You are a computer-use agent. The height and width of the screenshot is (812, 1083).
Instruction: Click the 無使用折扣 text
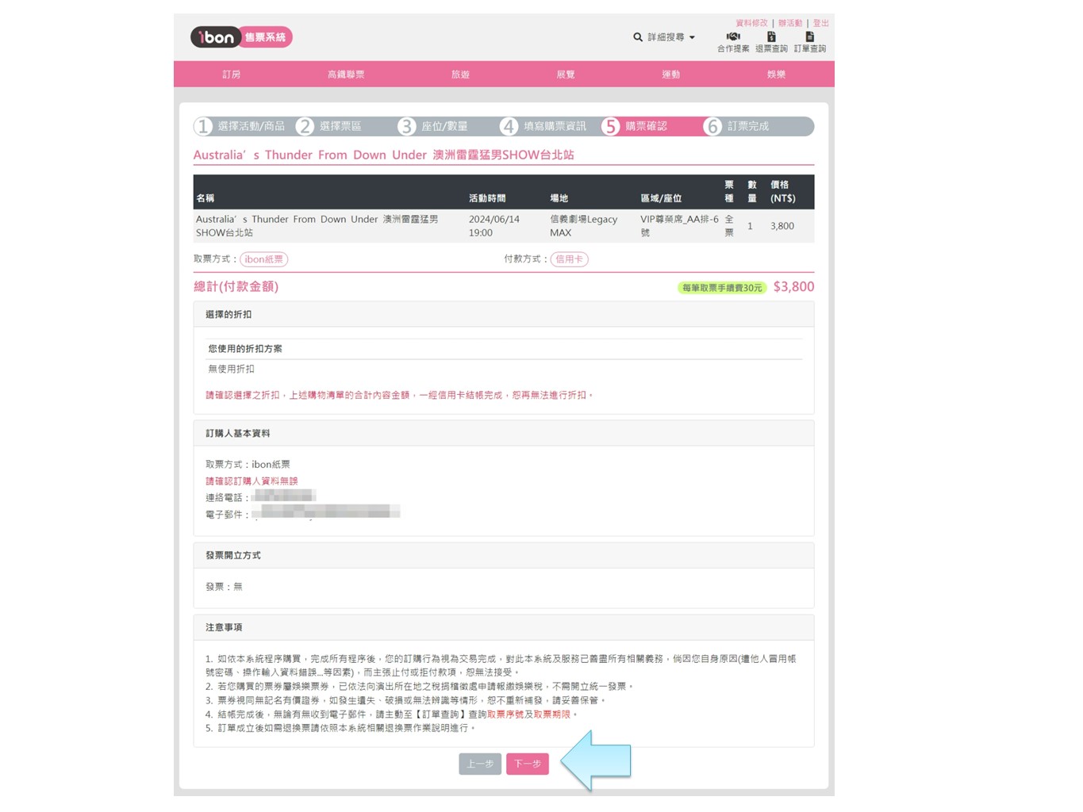(231, 369)
